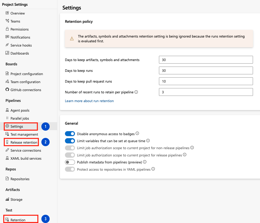Enable publish metadata from pipelines
This screenshot has width=260, height=223.
pos(70,162)
